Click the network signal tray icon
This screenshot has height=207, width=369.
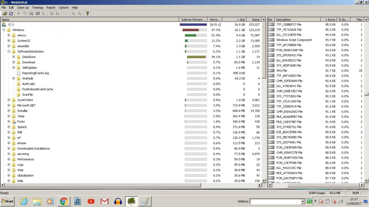tap(341, 201)
